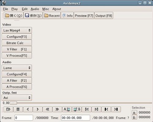Minimize the Avidemux2 window

coord(140,3)
